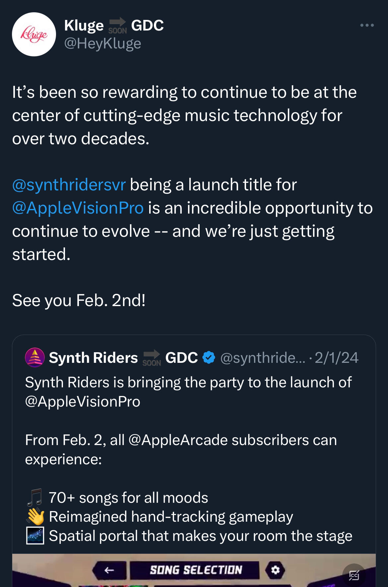Click the SOON arrow emoji beside Kluge

[x=117, y=26]
